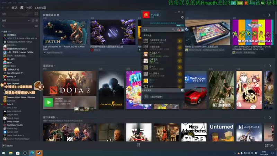Open the Dota 2 news card image
This screenshot has width=277, height=156.
(113, 32)
